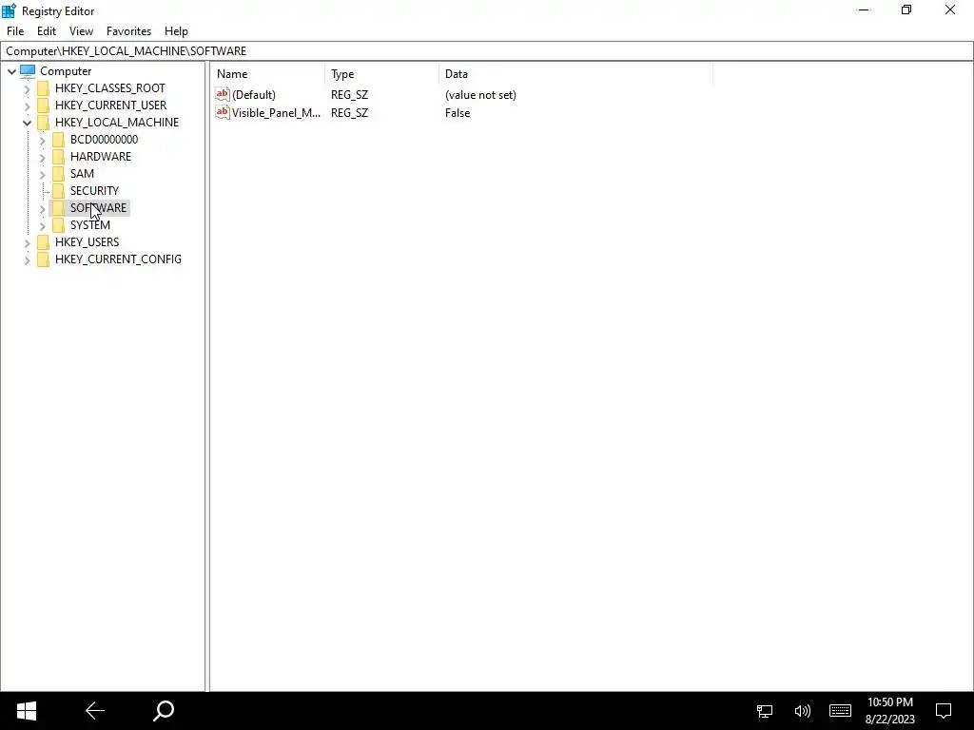The image size is (974, 730).
Task: Click the registry path address bar
Action: coord(487,51)
